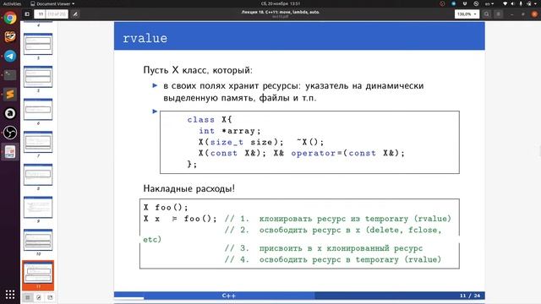The height and width of the screenshot is (304, 541).
Task: Click Activities in the top bar
Action: click(x=12, y=3)
